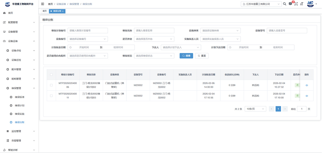Screen dimensions: 322x153
Task: Click the 智能诊断 icon in sidebar
Action: coord(4,150)
